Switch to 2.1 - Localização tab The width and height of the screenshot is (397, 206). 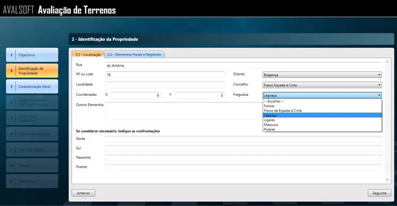88,55
